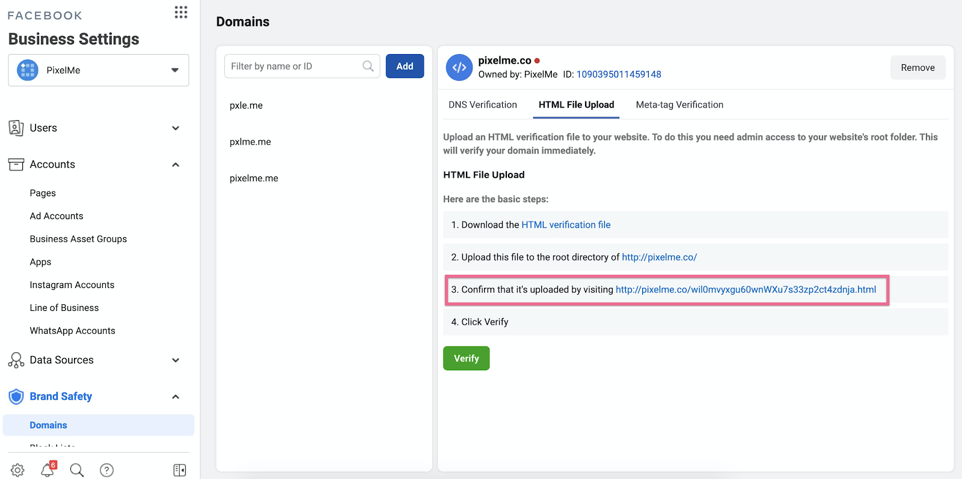Collapse the Accounts section

[x=176, y=164]
